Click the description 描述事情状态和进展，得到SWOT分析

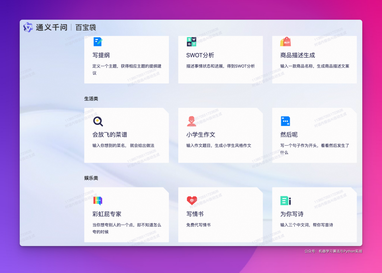[x=220, y=66]
